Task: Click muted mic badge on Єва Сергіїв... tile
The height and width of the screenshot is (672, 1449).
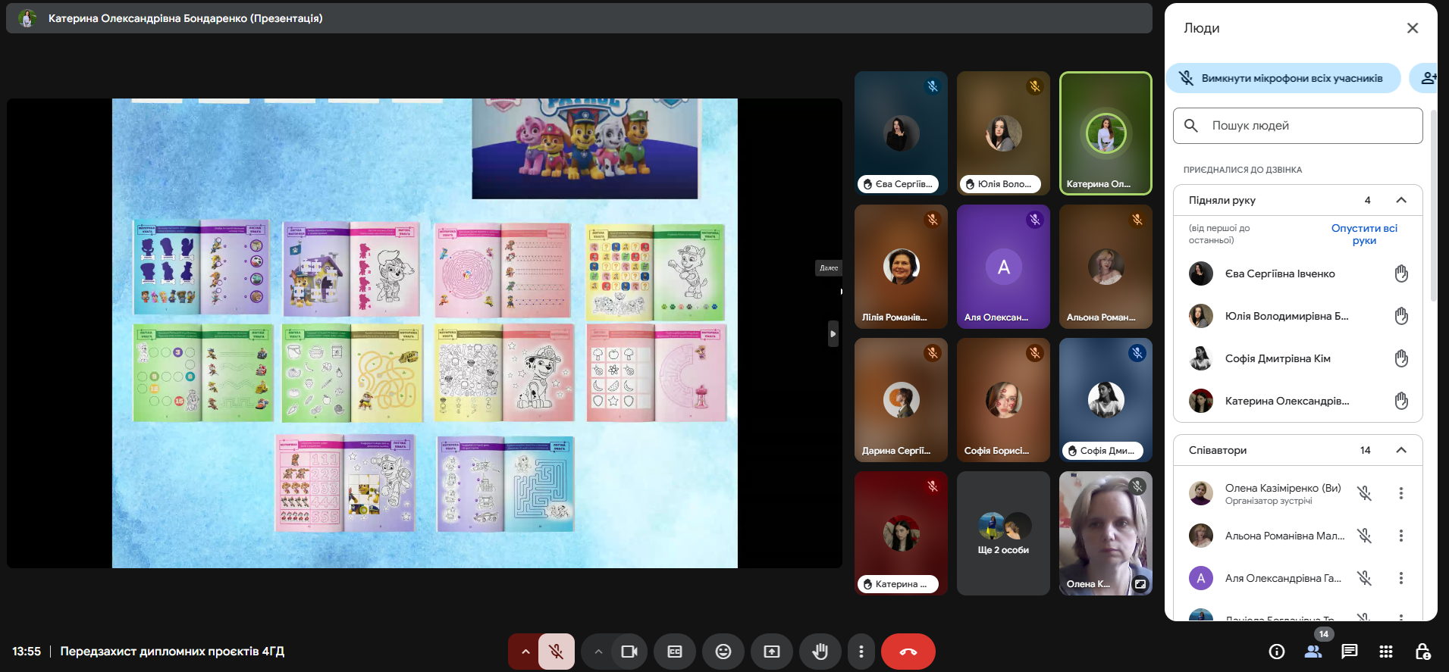Action: click(x=933, y=86)
